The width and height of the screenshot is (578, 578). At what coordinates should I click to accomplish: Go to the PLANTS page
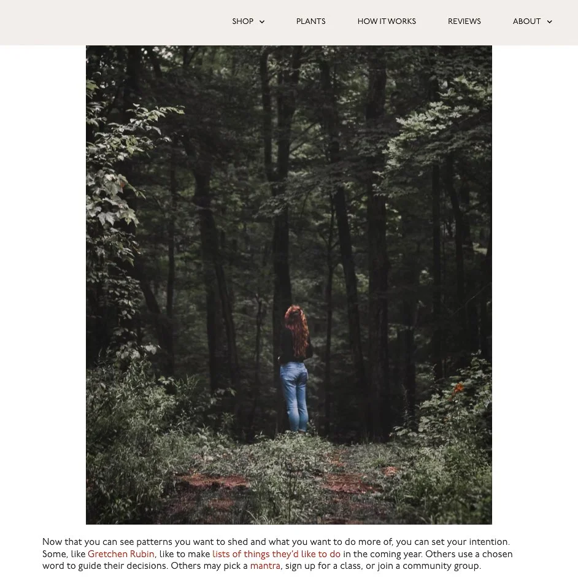click(310, 21)
